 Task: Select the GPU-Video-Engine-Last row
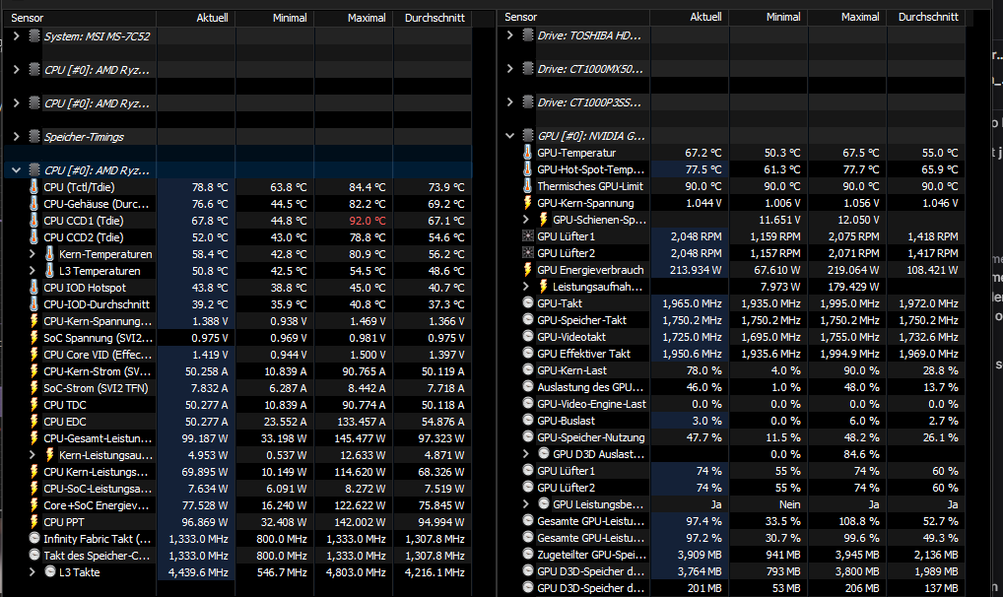click(732, 404)
